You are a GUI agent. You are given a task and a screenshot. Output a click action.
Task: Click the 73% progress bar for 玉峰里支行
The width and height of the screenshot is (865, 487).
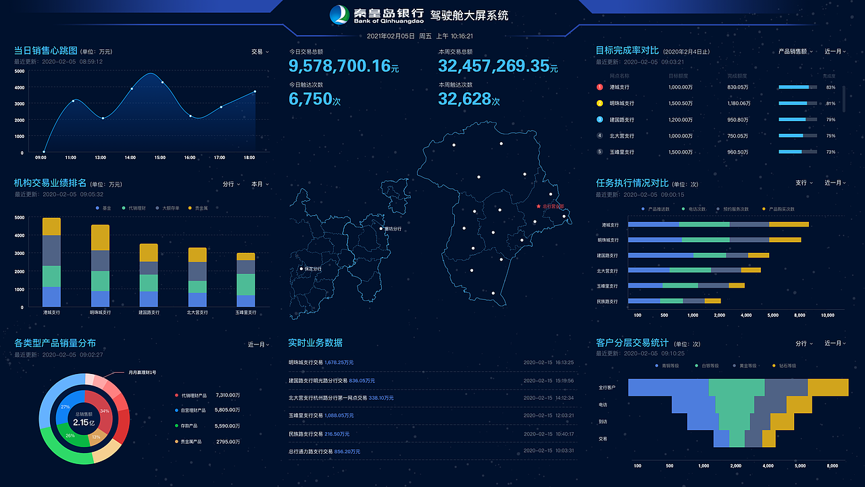point(797,152)
